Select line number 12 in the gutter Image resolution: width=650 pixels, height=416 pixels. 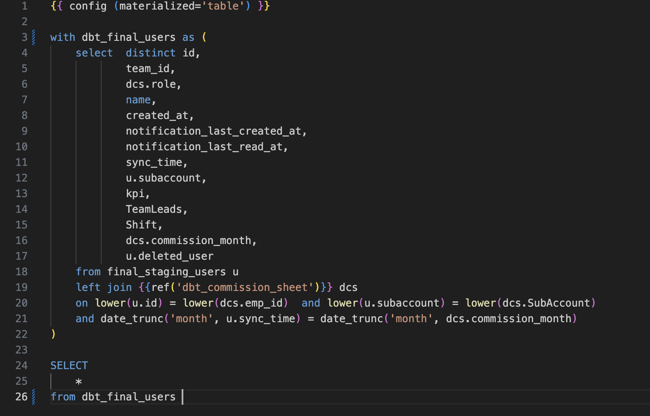click(21, 178)
